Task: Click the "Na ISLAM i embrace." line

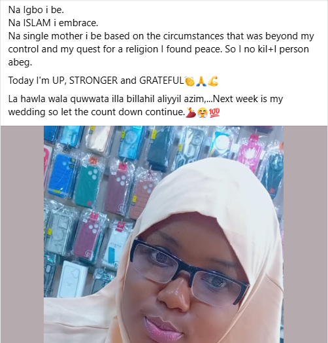Action: tap(53, 23)
